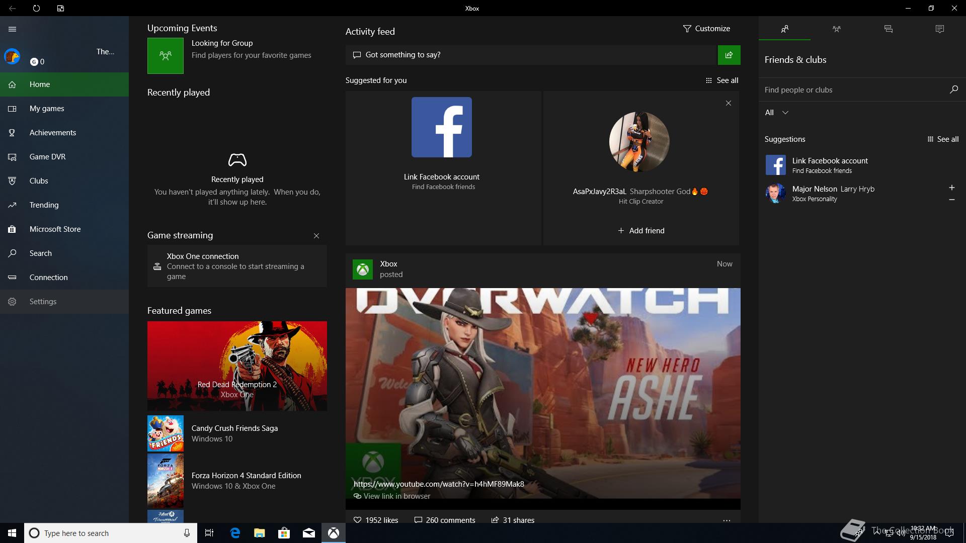Open Mail app from taskbar
Screen dimensions: 966x543
pos(309,533)
